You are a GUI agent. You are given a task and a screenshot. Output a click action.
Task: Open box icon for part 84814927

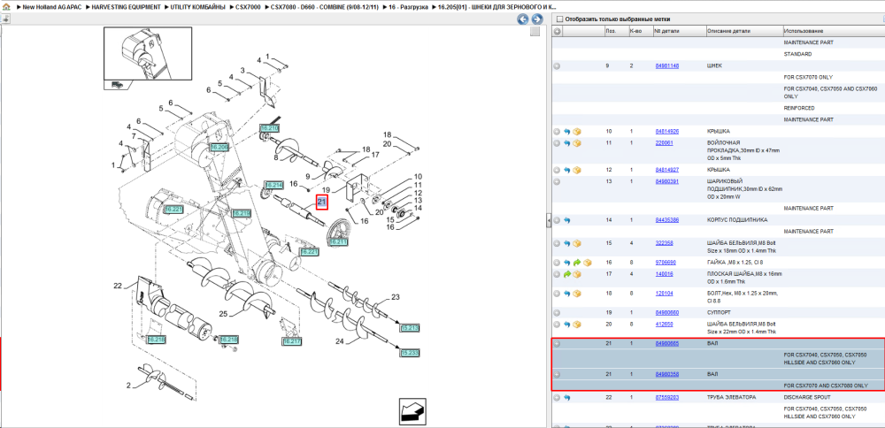click(x=577, y=170)
